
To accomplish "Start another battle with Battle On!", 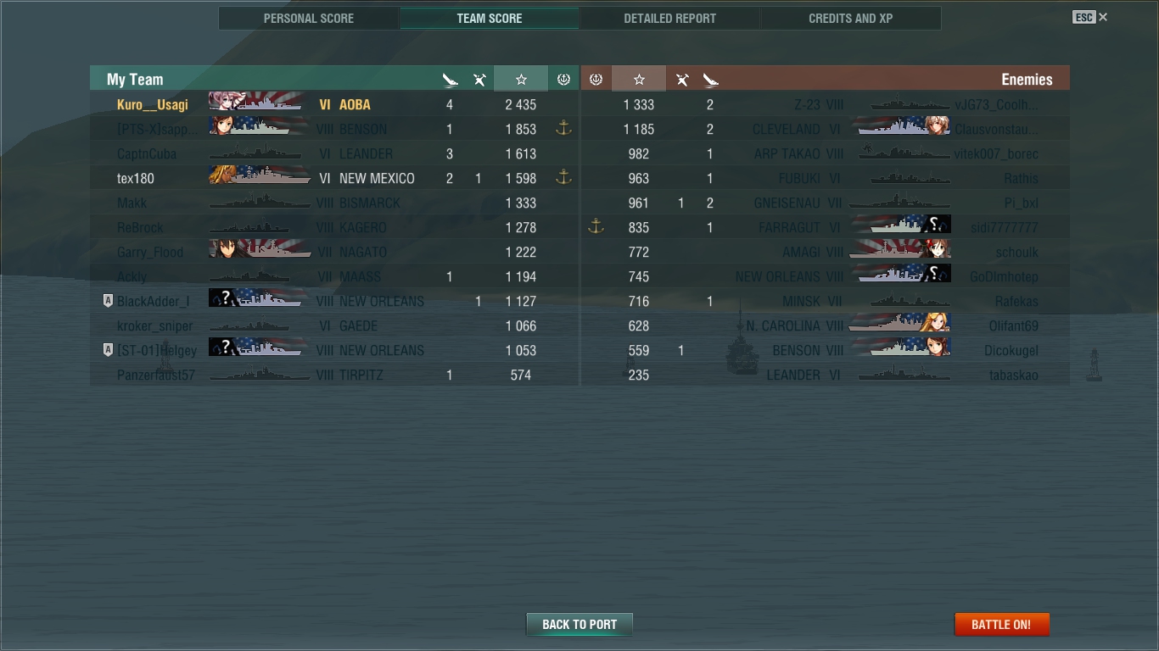I will (x=1002, y=625).
